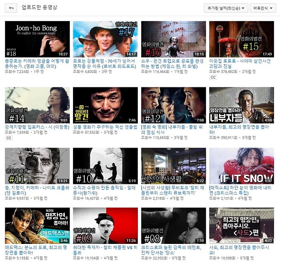Image resolution: width=281 pixels, height=263 pixels.
Task: Open title link [매직쇼트] 하얀 눈이 영화에 내리면
Action: [240, 191]
